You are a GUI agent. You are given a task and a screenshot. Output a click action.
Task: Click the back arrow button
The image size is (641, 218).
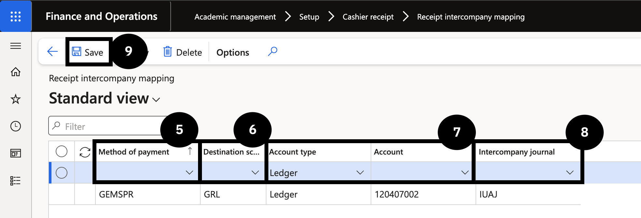[x=52, y=51]
